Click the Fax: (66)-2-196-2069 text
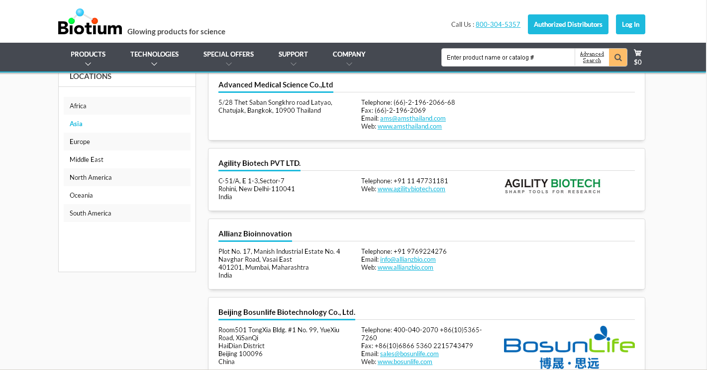Screen dimensions: 707x370 point(394,110)
